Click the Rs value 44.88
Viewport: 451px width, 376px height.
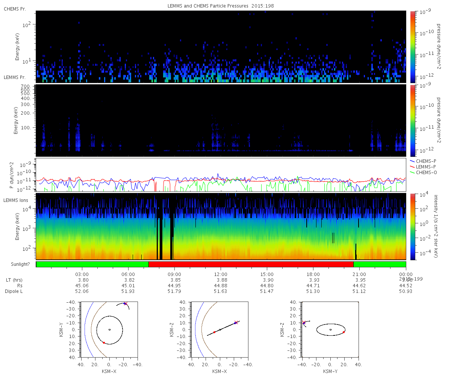coord(221,286)
